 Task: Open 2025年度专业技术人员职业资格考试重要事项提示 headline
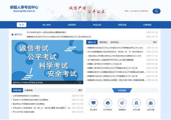point(47,32)
